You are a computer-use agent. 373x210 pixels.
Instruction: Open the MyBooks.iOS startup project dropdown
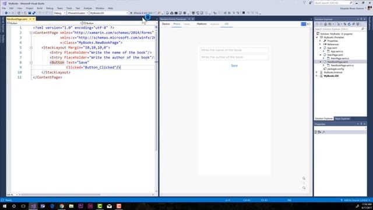tap(109, 13)
